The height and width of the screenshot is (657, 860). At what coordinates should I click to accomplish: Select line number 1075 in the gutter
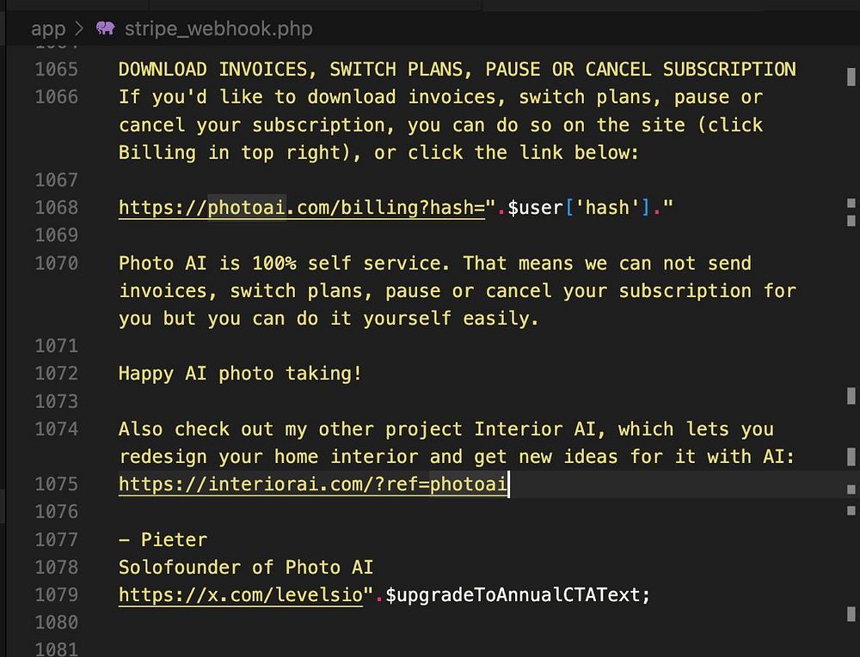click(57, 484)
